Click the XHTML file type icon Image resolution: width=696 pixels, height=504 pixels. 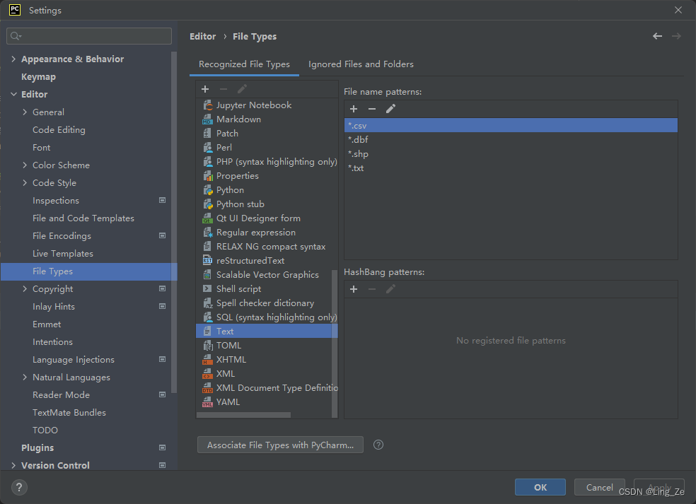tap(207, 360)
